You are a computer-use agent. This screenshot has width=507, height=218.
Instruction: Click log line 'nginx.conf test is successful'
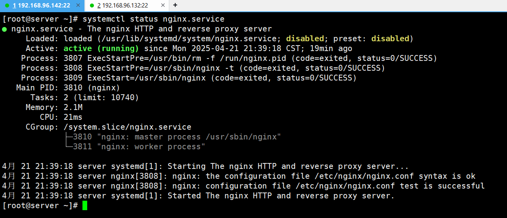tap(243, 186)
